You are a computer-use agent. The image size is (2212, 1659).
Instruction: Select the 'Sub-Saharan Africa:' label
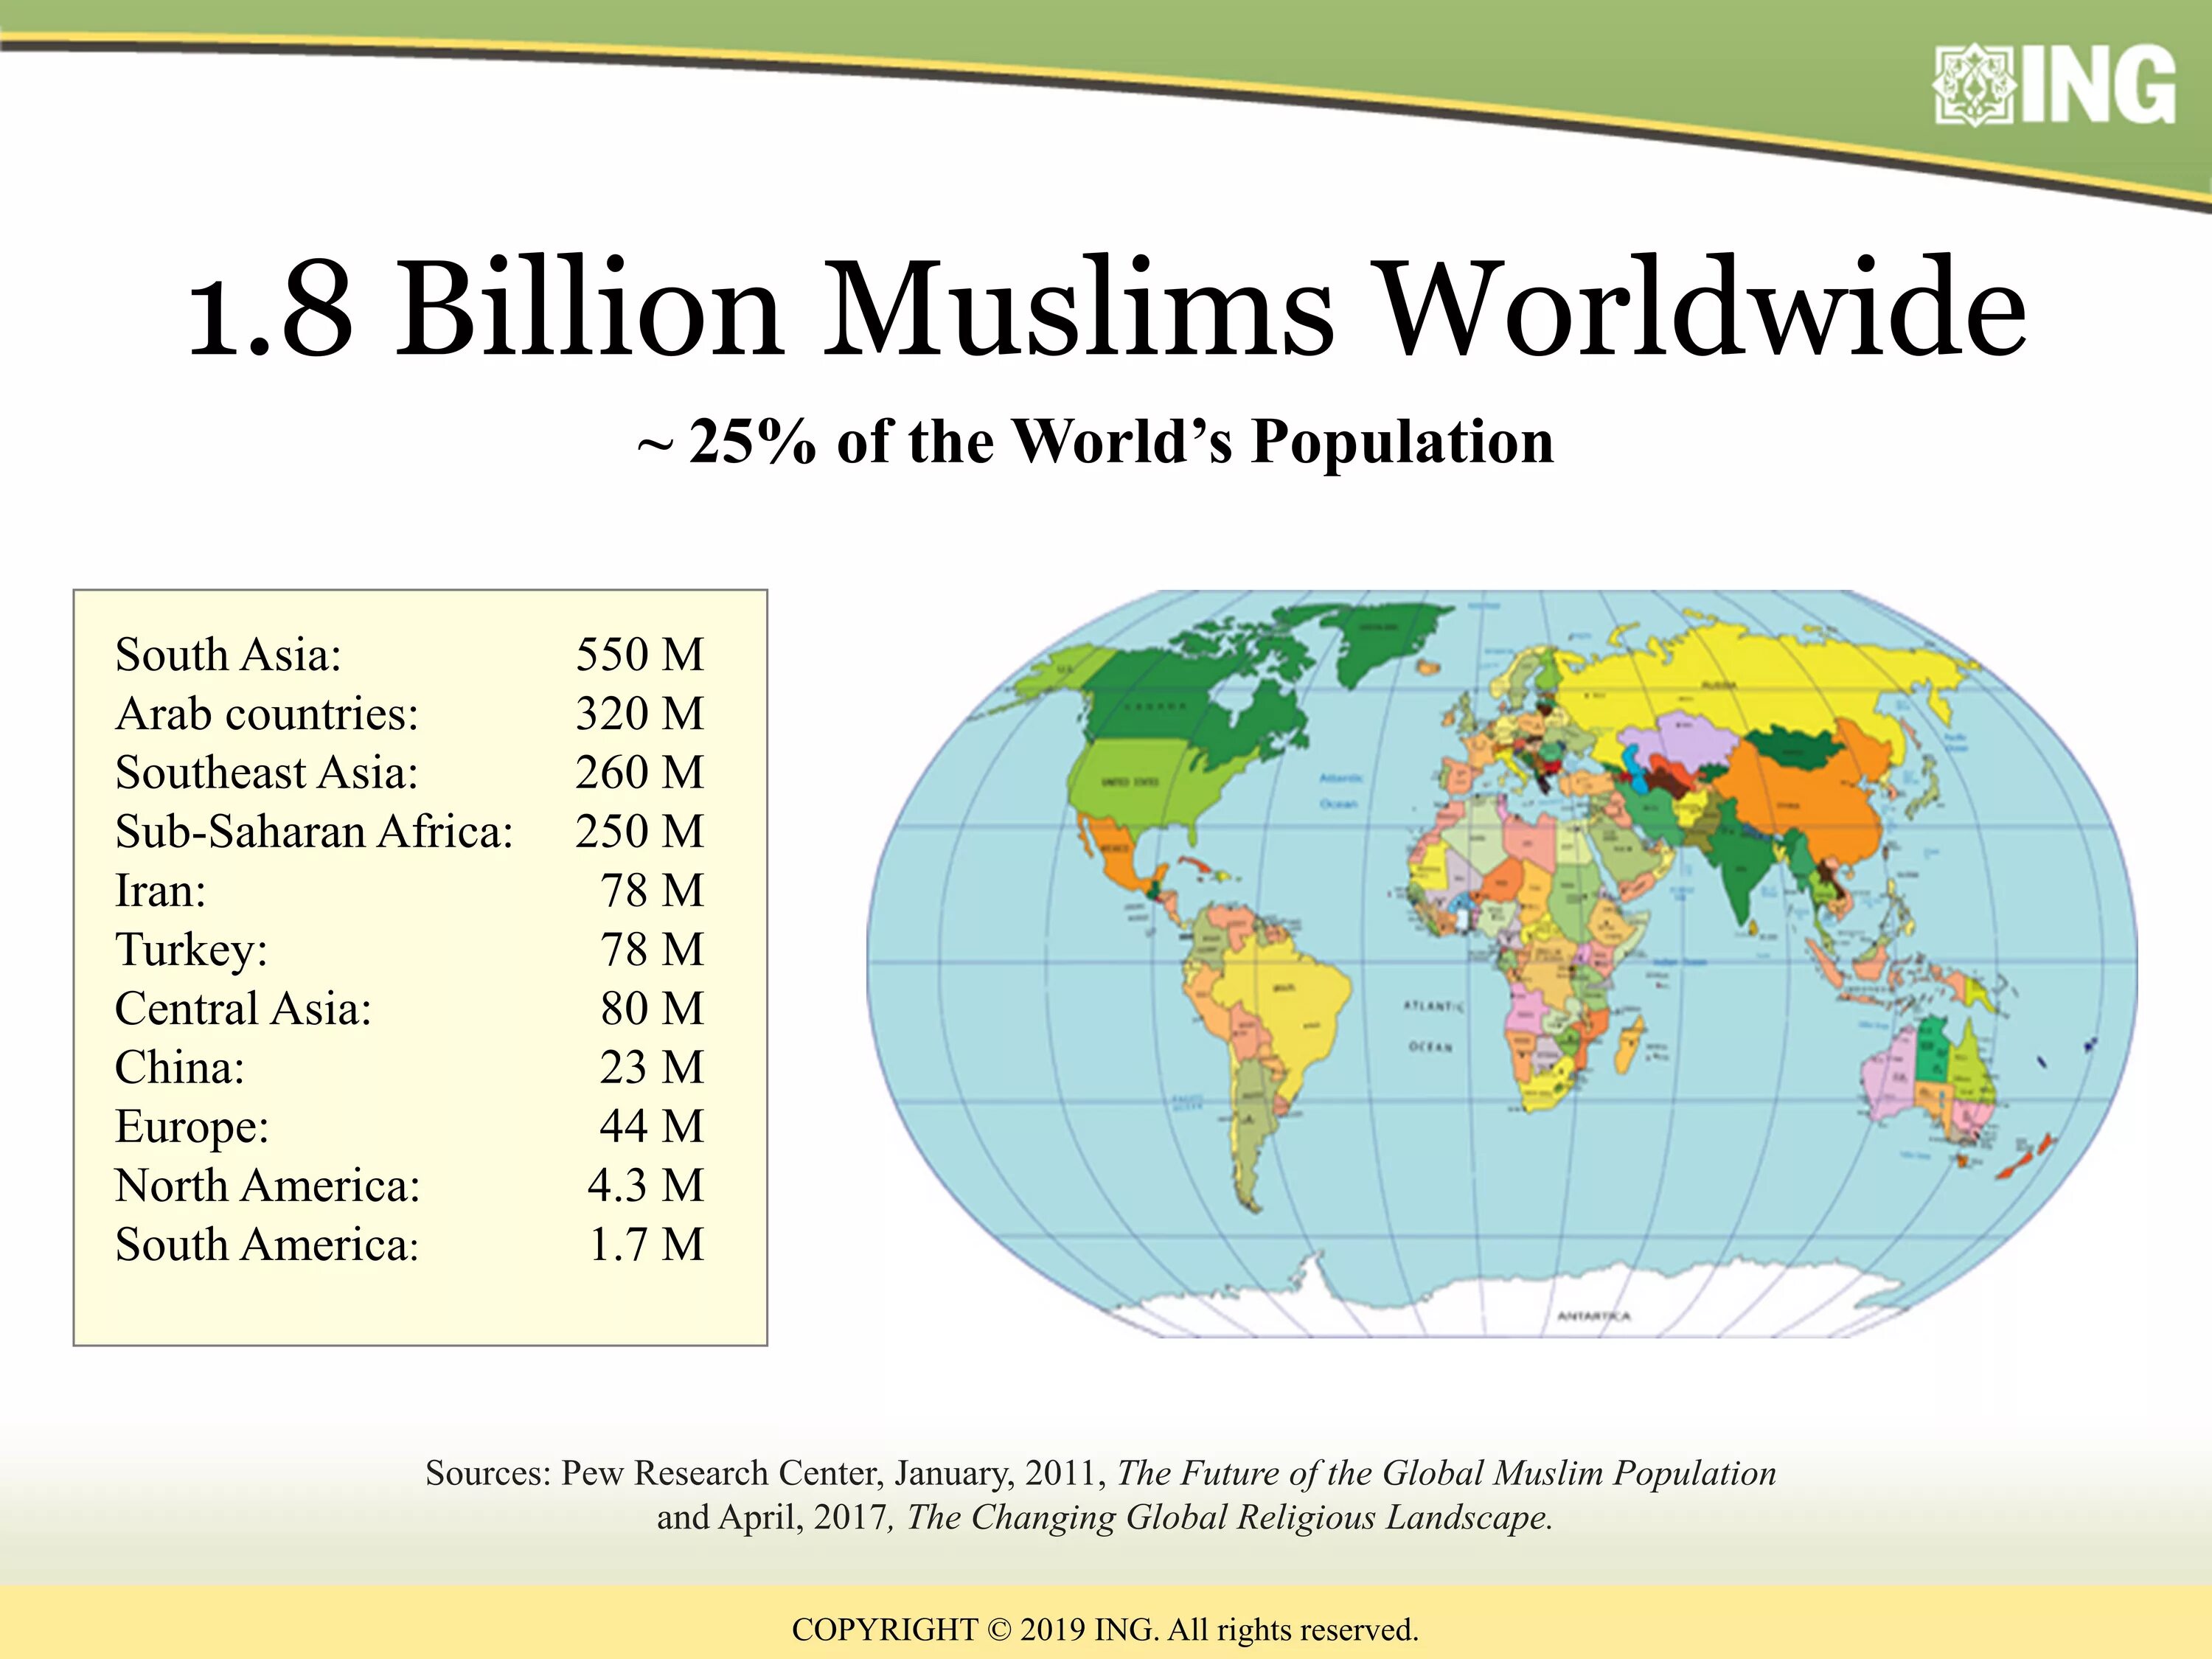click(x=314, y=832)
